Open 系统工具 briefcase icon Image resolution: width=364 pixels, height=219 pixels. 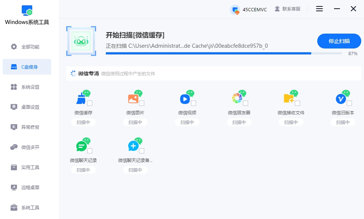pyautogui.click(x=14, y=207)
